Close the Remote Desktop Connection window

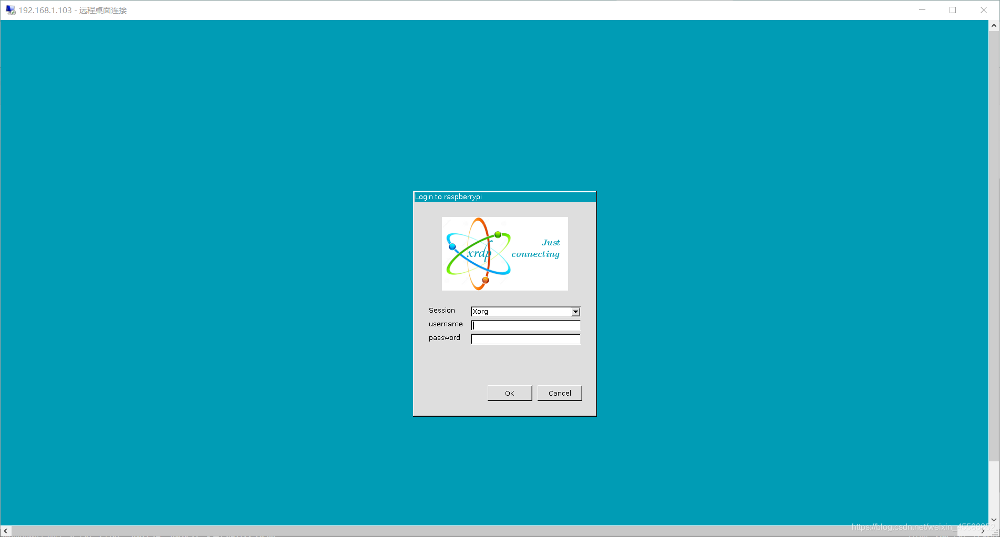(984, 10)
